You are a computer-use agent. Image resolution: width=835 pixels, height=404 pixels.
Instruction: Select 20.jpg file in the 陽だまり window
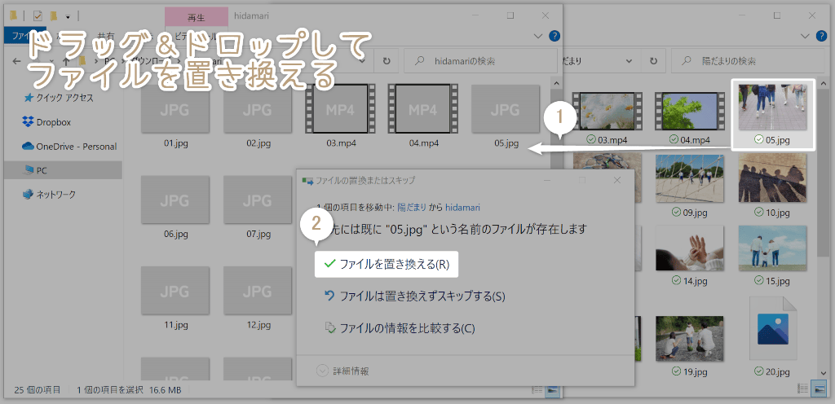(x=772, y=336)
